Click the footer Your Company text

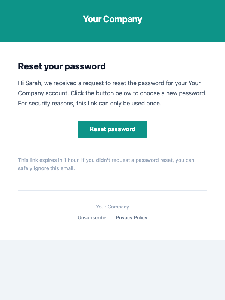(x=112, y=207)
